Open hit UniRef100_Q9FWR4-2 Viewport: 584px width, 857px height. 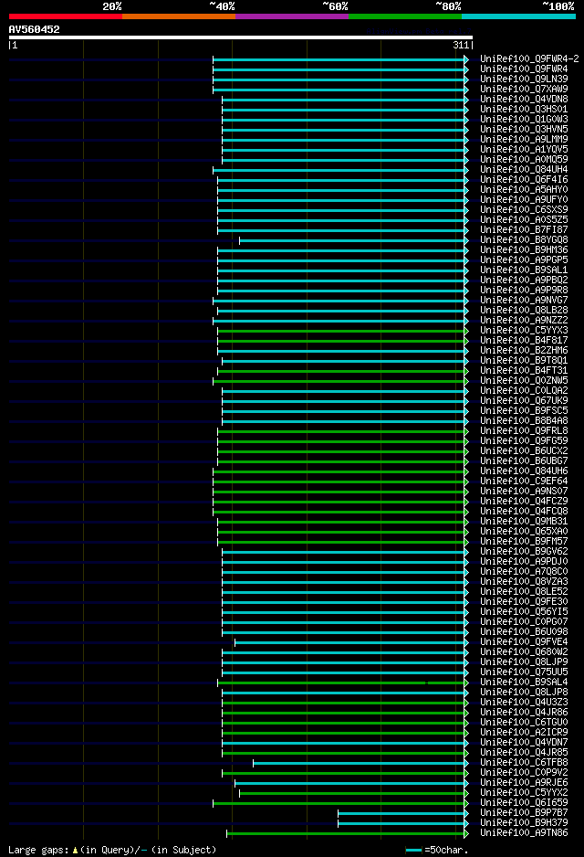[x=529, y=59]
